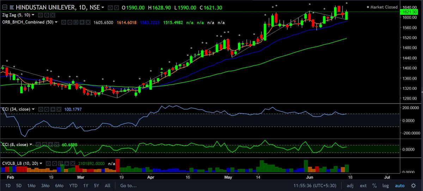Screen dimensions: 423x191
Task: Click plus icon on CCI (34, close)
Action: coord(53,110)
